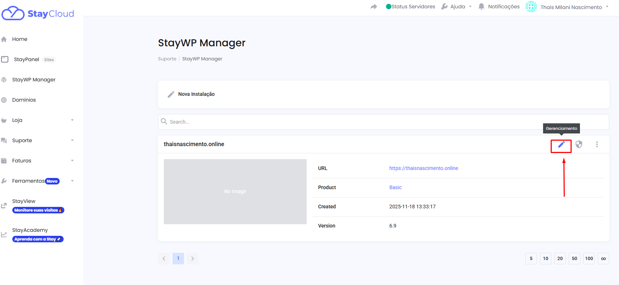Click thaisnascimento.online site title
This screenshot has width=619, height=285.
(194, 144)
